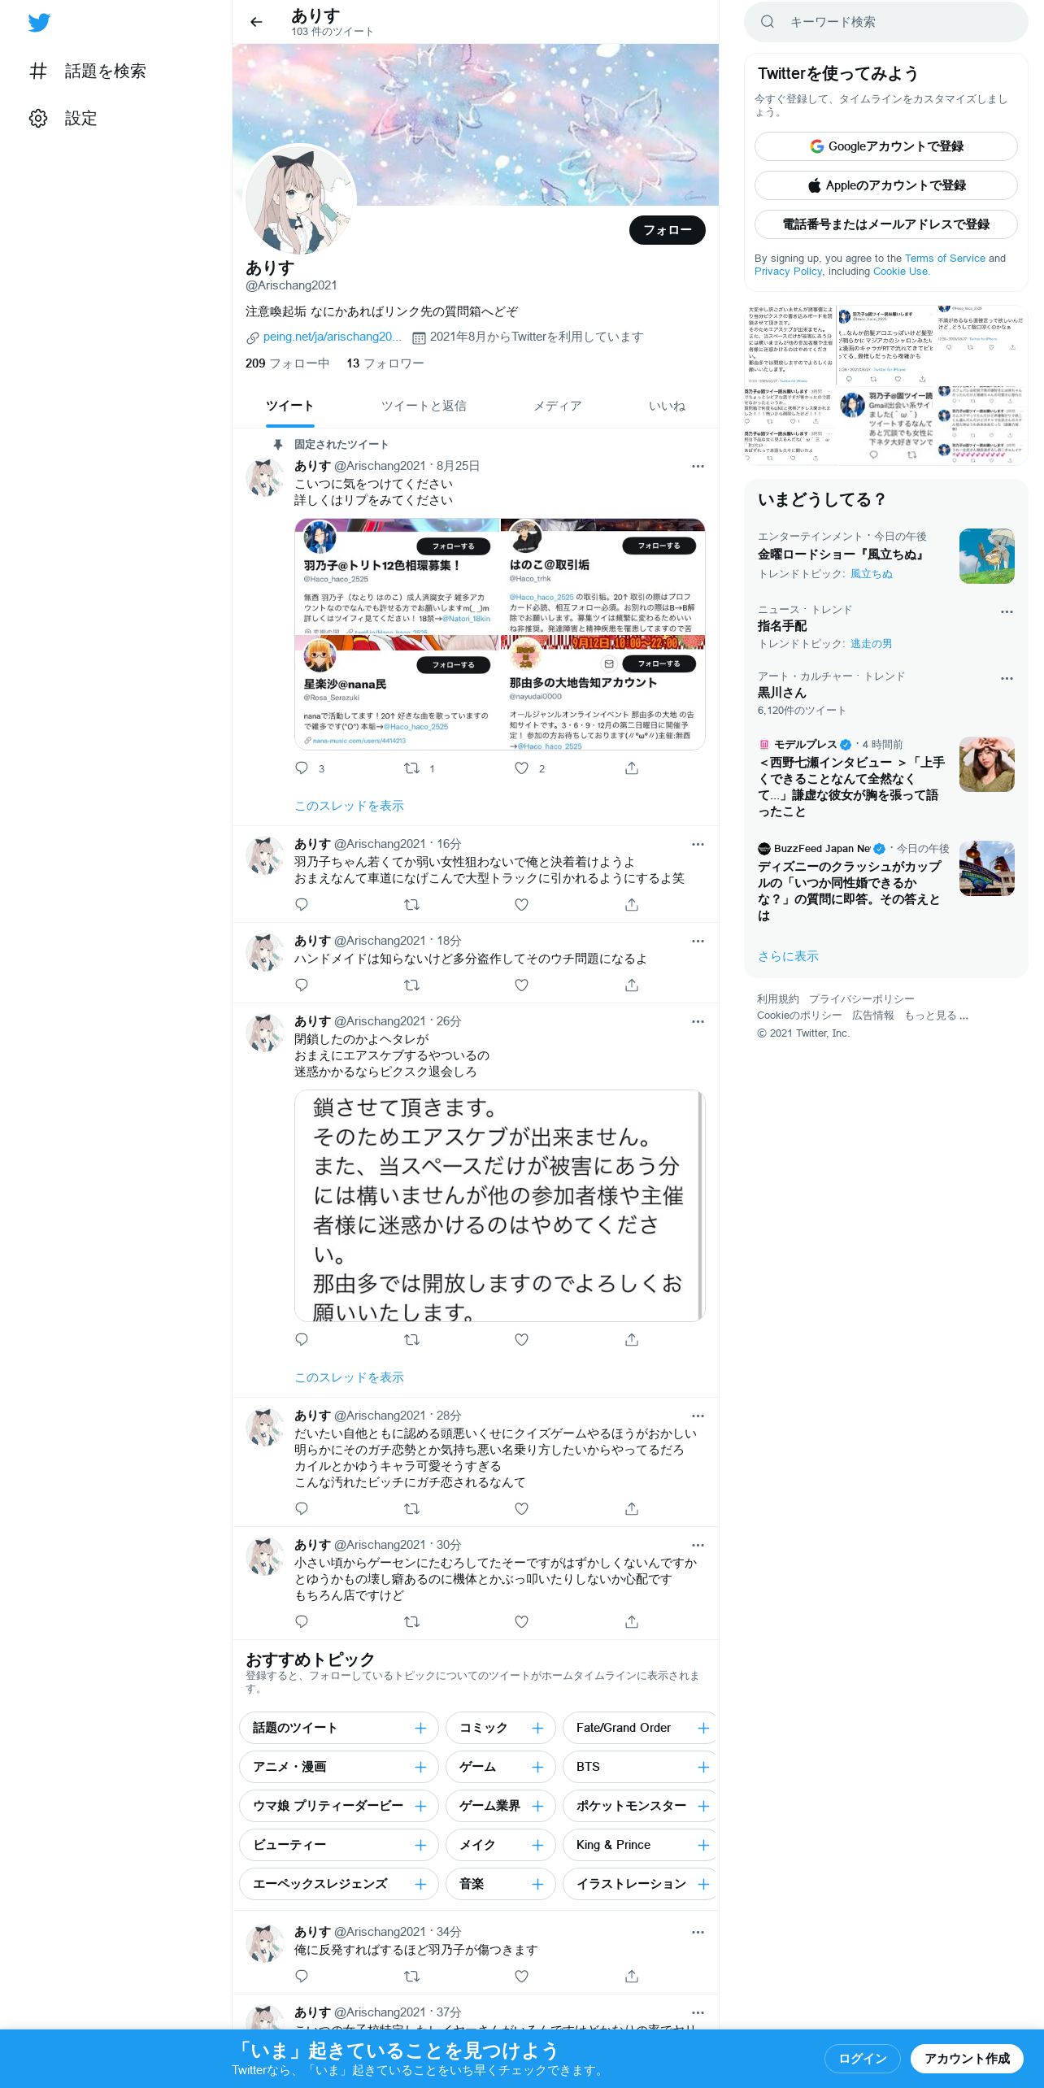Reply to the 16分 tweet
This screenshot has width=1044, height=2088.
click(302, 904)
